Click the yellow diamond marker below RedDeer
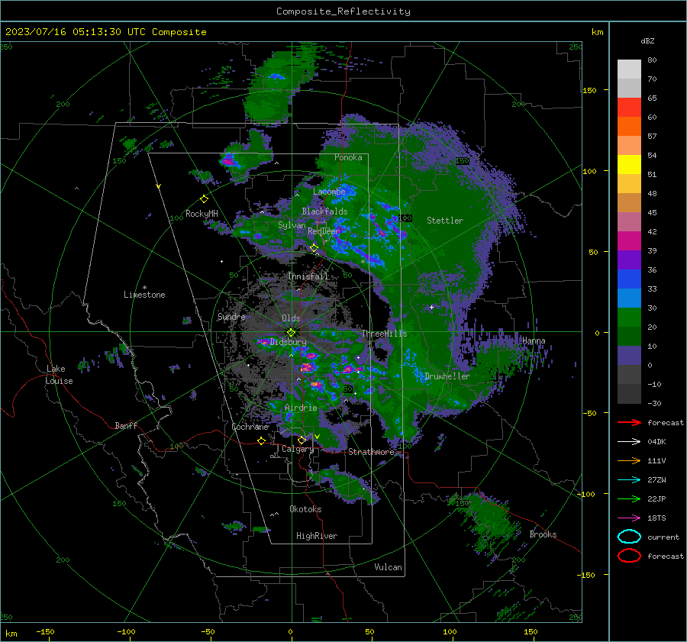Screen dimensions: 687x642 click(314, 248)
